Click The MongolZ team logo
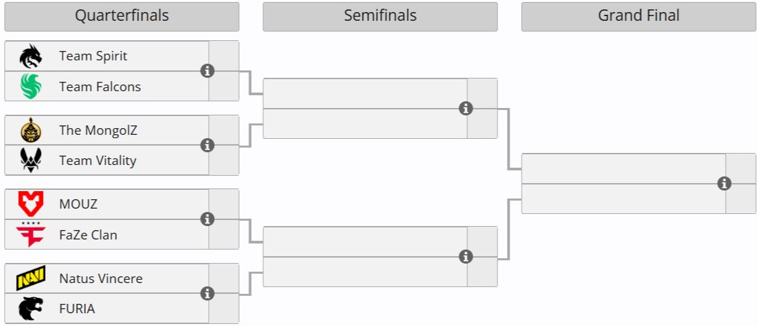The height and width of the screenshot is (326, 758). pos(30,130)
